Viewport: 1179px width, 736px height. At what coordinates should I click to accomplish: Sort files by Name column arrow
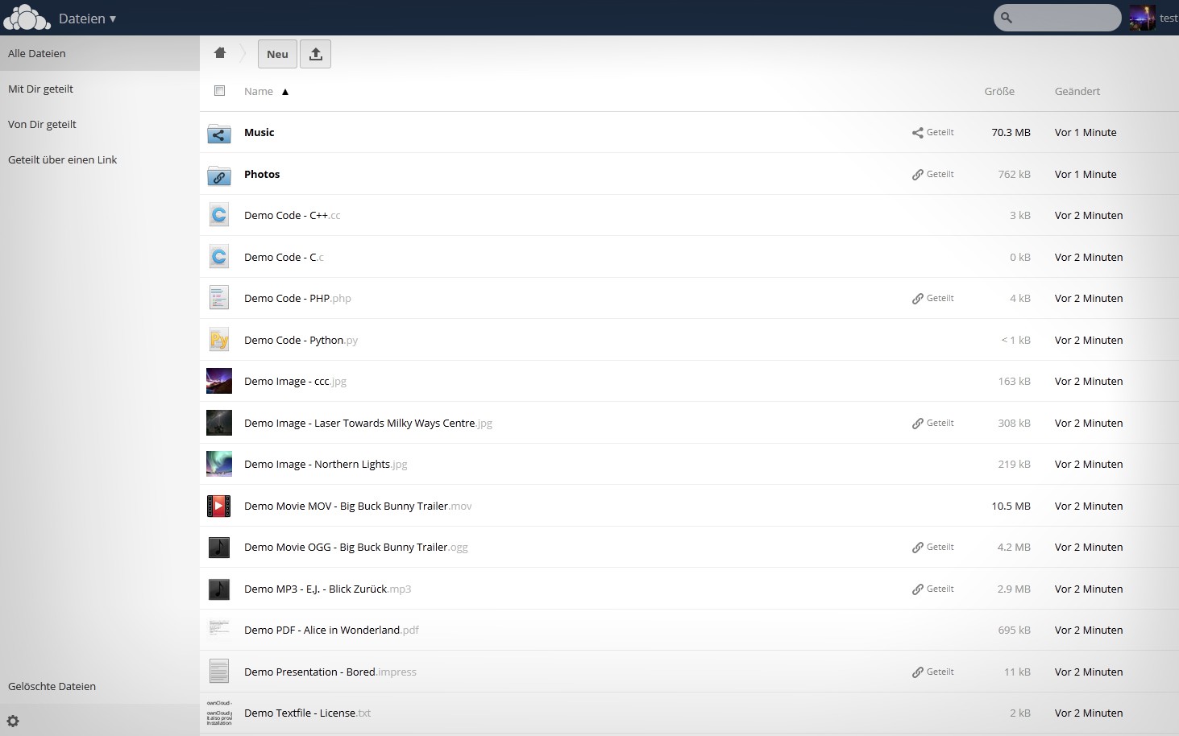click(x=285, y=92)
